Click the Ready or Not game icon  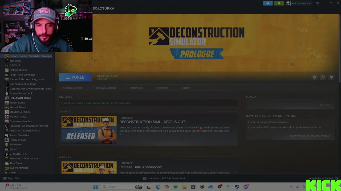(7, 140)
